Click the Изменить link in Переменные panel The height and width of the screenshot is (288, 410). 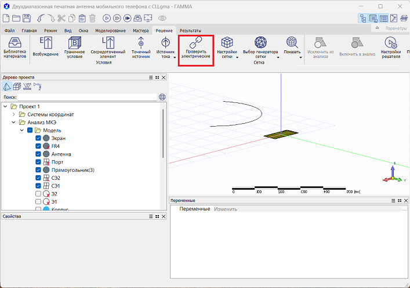[x=226, y=209]
